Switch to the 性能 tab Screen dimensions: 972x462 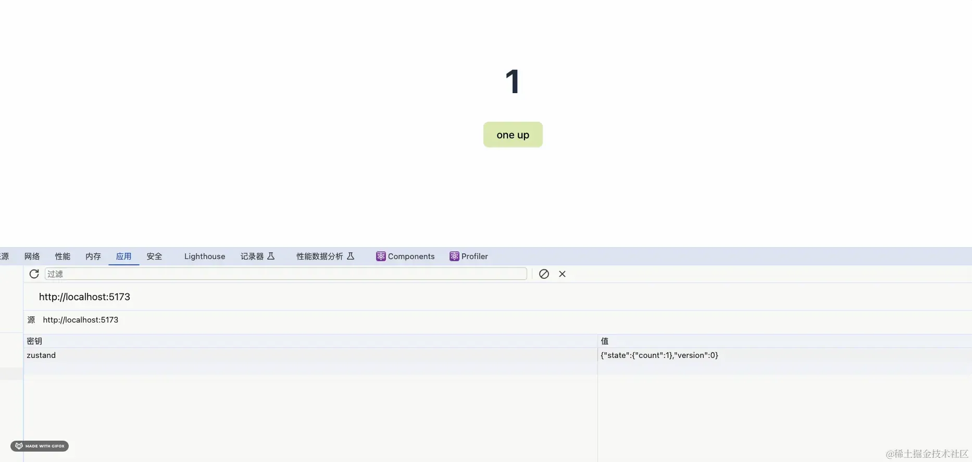(63, 256)
